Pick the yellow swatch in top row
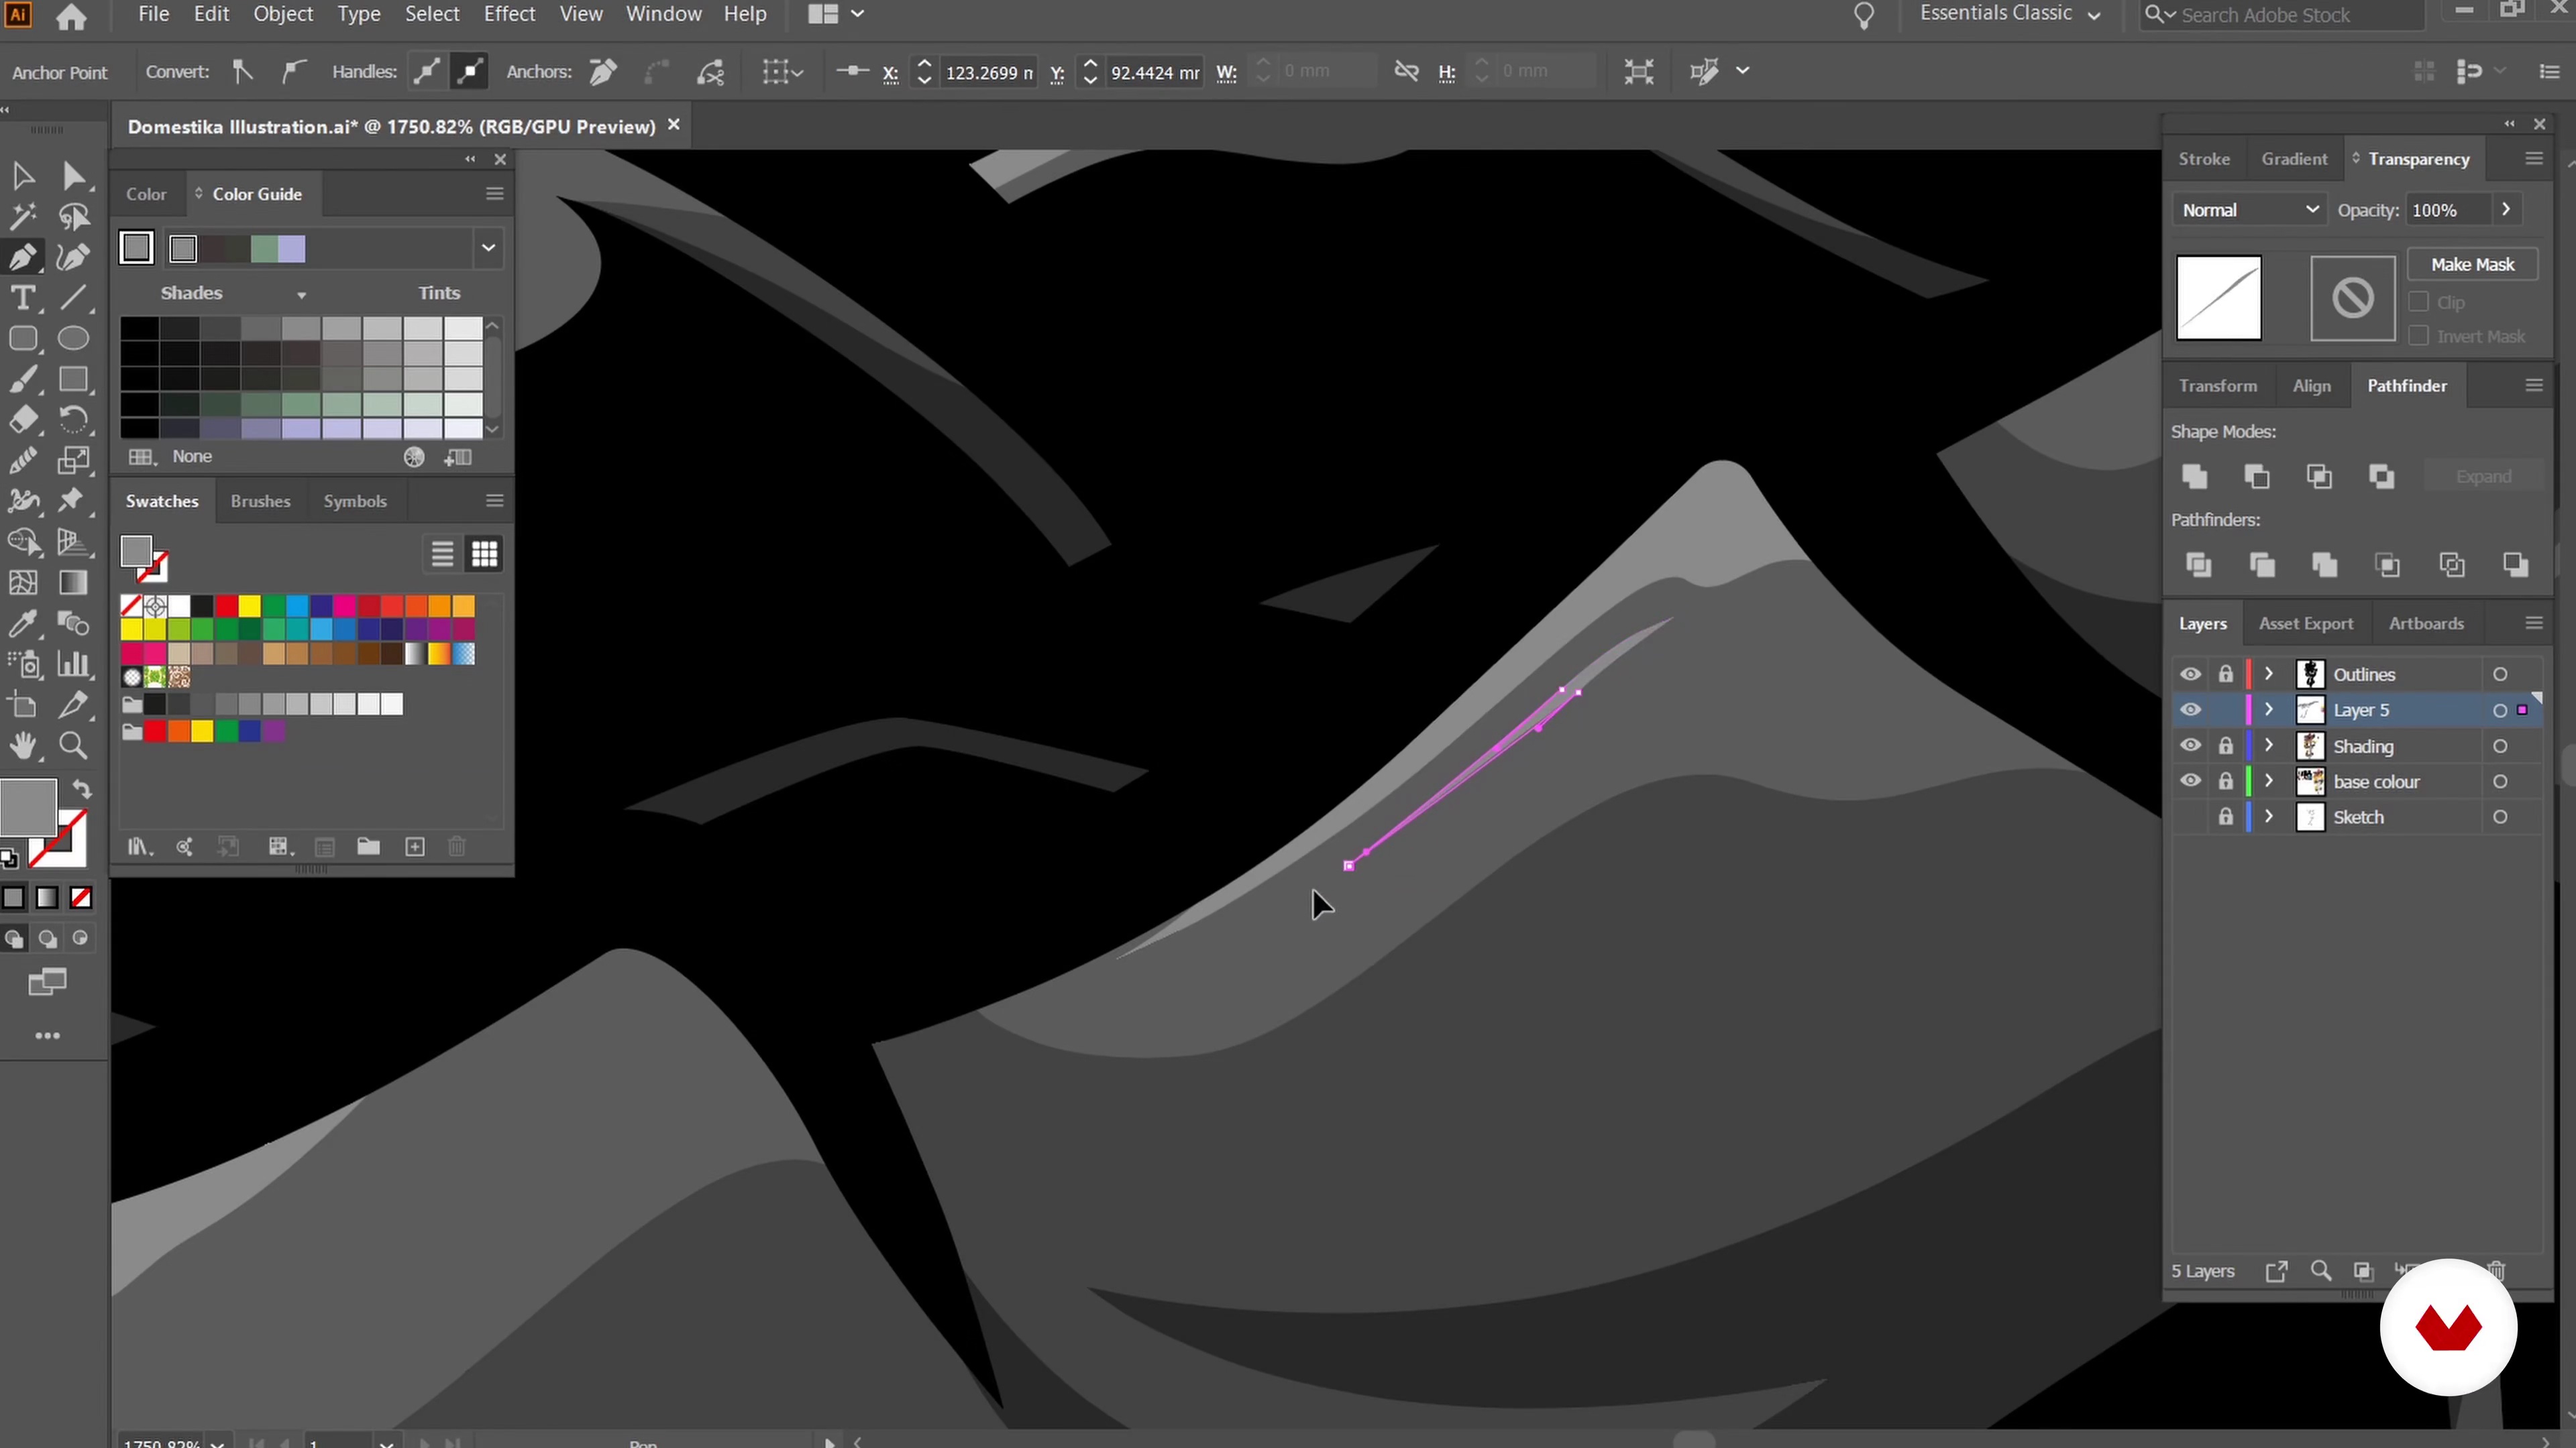Screen dimensions: 2576x1448 coord(249,605)
